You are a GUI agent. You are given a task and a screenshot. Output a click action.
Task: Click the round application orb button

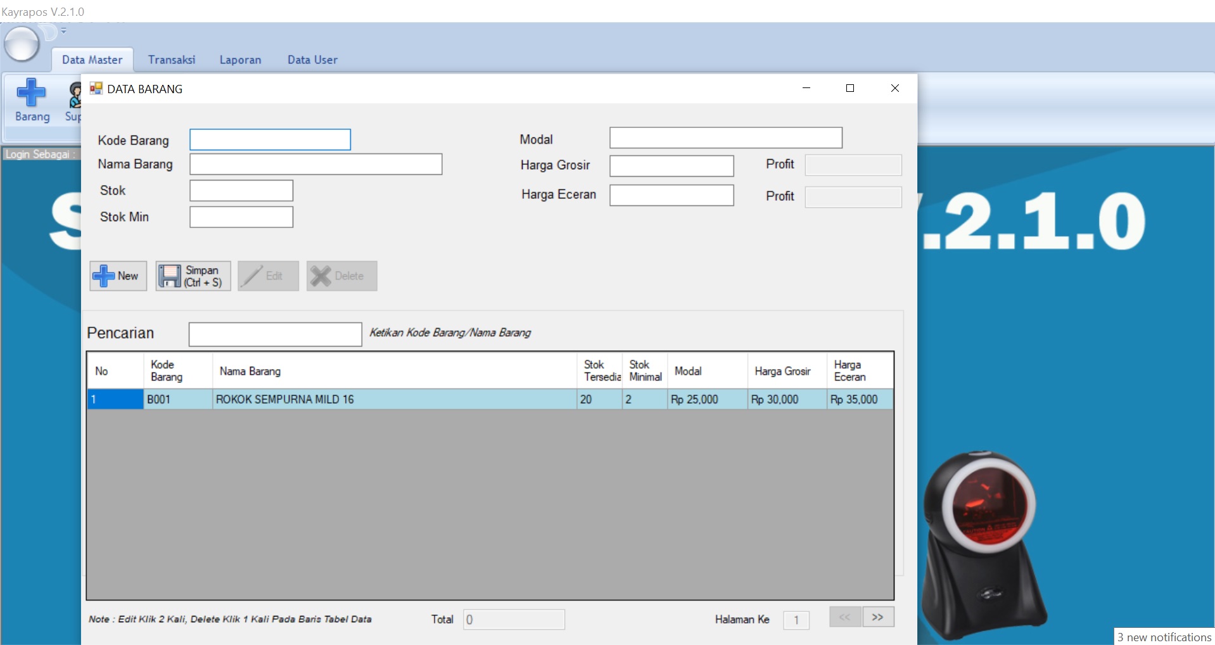click(x=22, y=44)
